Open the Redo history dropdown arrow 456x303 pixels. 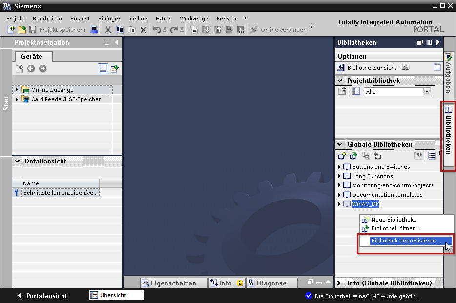coord(182,30)
